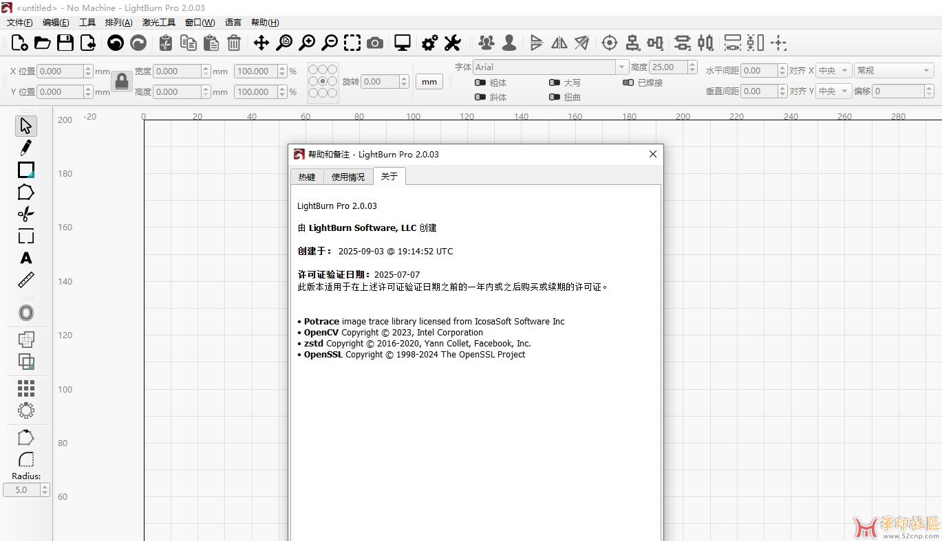Click the Flip horizontal icon
Screen dimensions: 942x541
pyautogui.click(x=559, y=43)
